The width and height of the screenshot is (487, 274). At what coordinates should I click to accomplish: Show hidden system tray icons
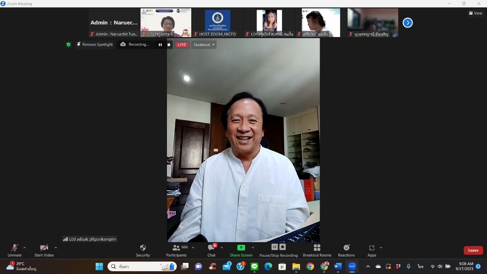point(368,266)
